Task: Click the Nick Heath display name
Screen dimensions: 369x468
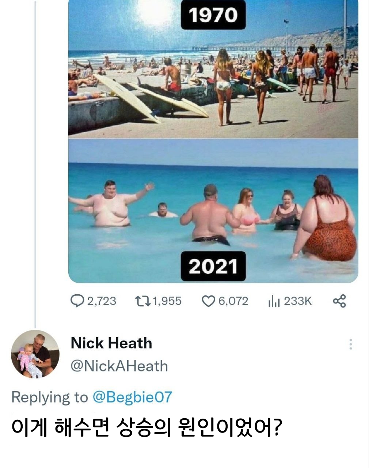Action: tap(111, 343)
